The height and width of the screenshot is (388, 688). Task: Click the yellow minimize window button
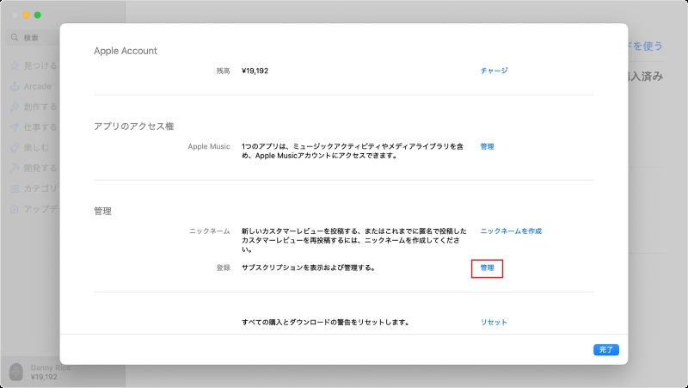[x=27, y=15]
